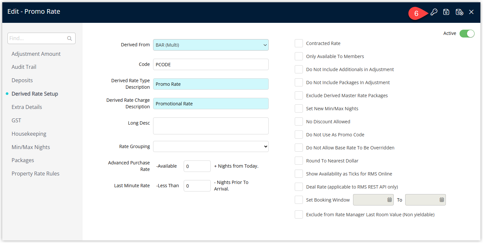
Task: Click the Derived Rate Type Description field
Action: (x=211, y=84)
